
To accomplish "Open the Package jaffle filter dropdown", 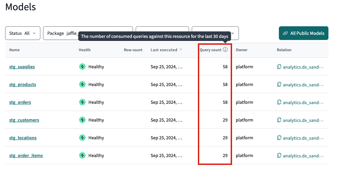I will coord(62,33).
